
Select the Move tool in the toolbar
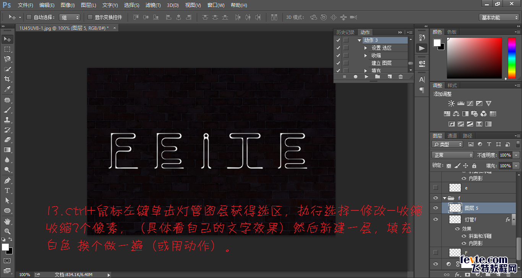(7, 39)
